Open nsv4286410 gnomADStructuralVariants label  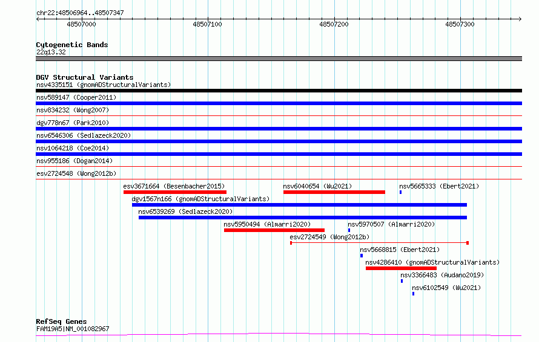432,262
